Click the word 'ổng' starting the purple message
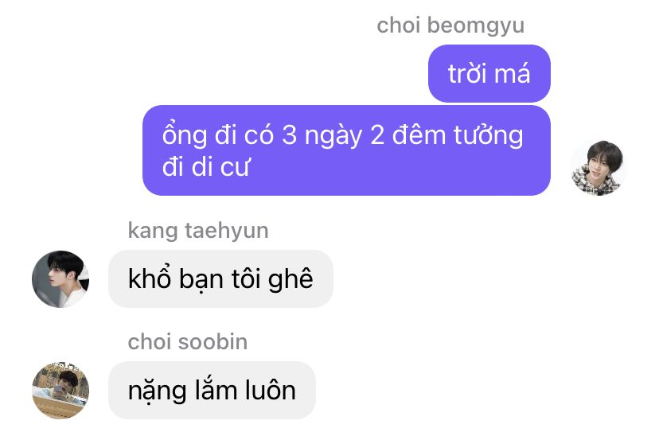The image size is (659, 432). click(185, 135)
